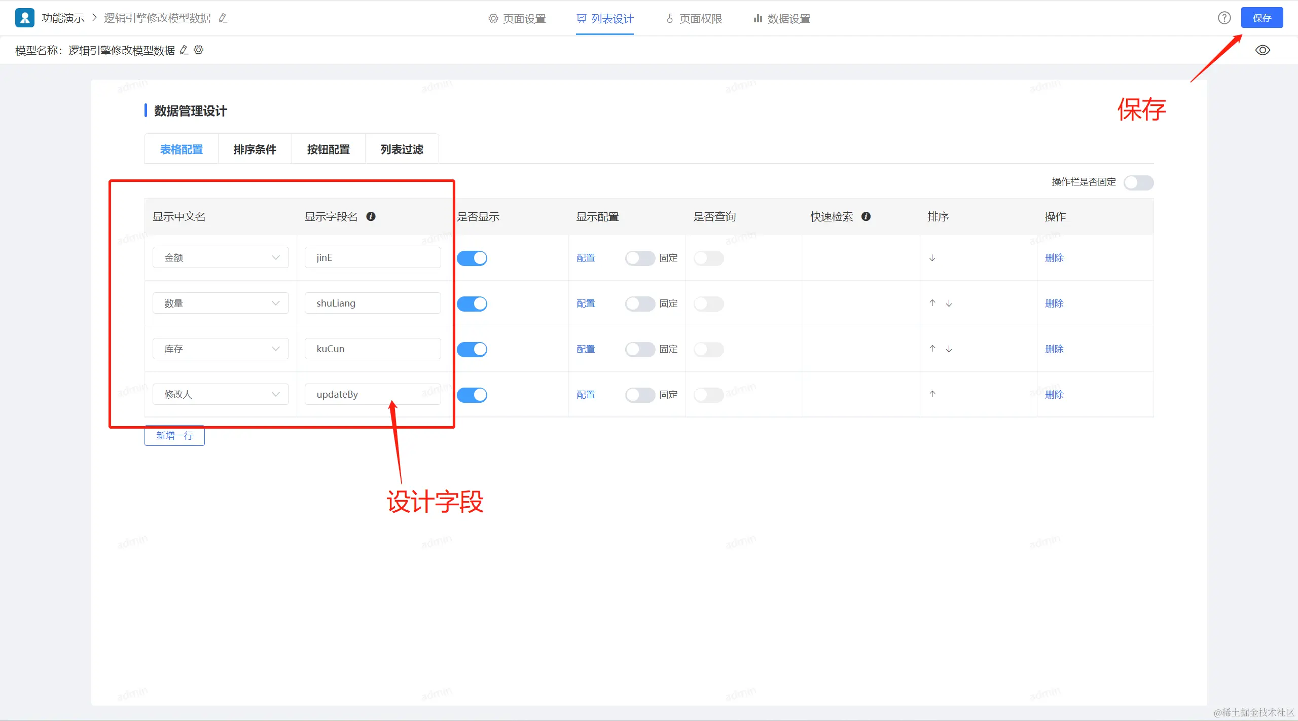Click info icon next to 快速检索

tap(866, 217)
